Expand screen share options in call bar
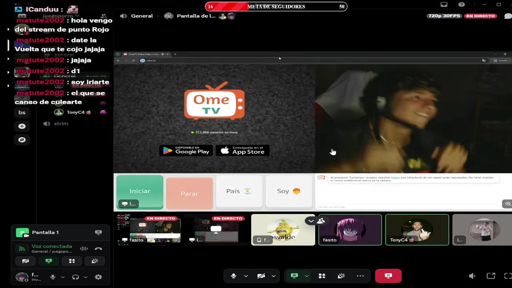Viewport: 512px width, 288px height. [307, 276]
